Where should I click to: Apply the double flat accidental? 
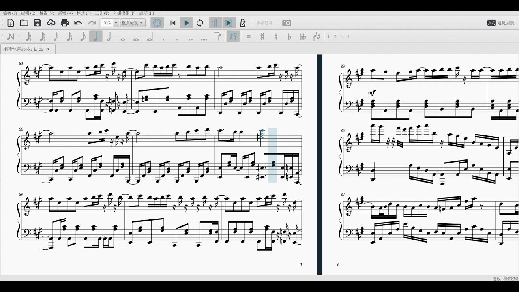303,36
